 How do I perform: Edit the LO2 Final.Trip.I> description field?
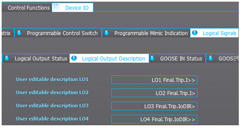[154, 93]
